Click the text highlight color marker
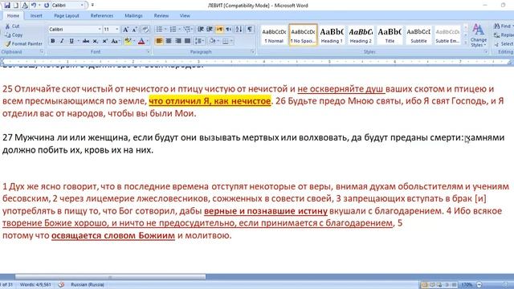Viewport: 514px width, 289px height. coord(128,41)
